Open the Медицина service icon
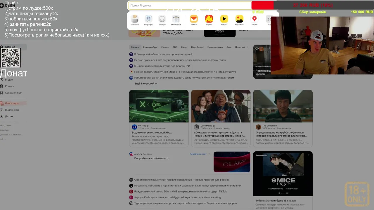Image resolution: width=374 pixels, height=210 pixels. (176, 19)
